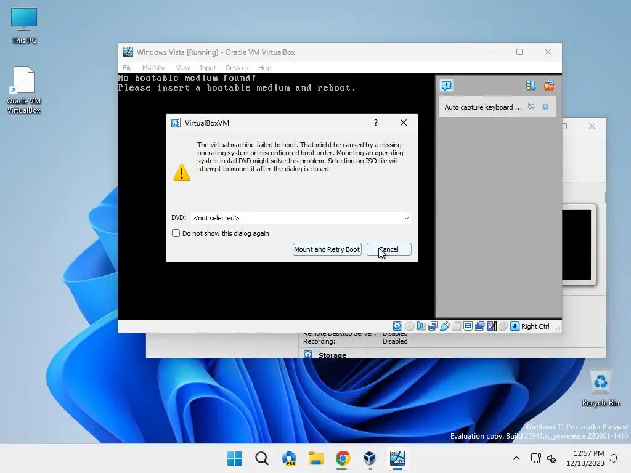
Task: Click the recording indicator icon in status bar
Action: [x=479, y=326]
